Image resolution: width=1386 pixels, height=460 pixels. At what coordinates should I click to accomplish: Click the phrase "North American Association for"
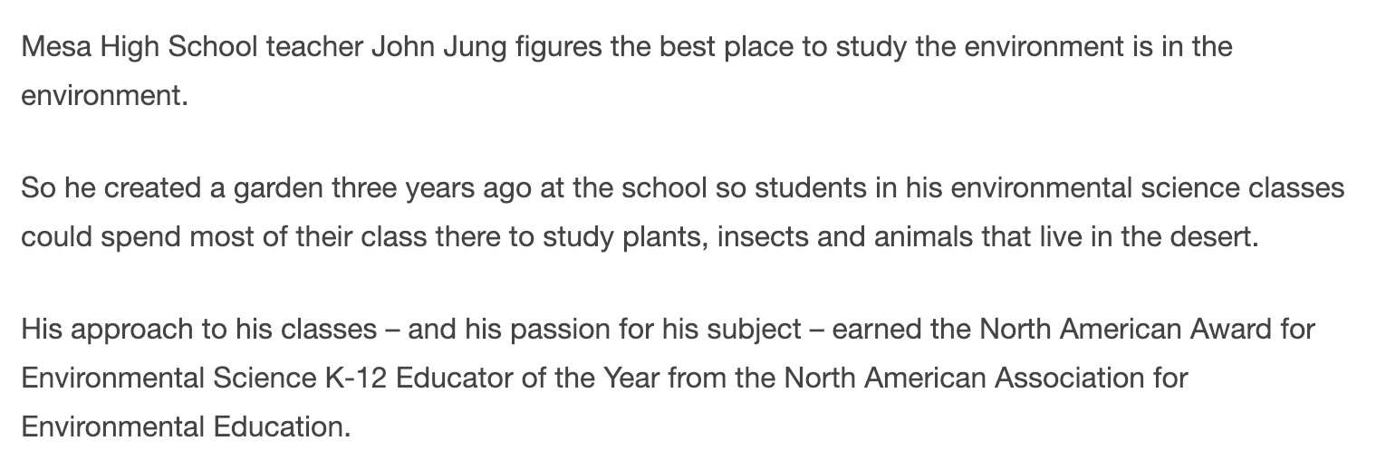point(986,378)
